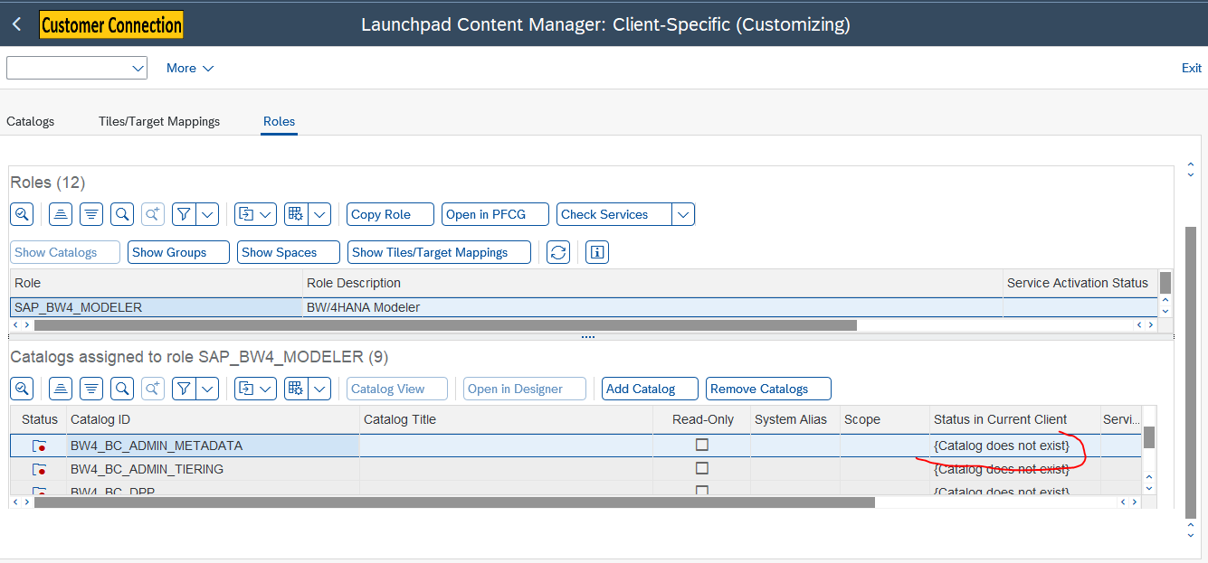
Task: Click the layout icon in Roles toolbar
Action: click(x=296, y=214)
